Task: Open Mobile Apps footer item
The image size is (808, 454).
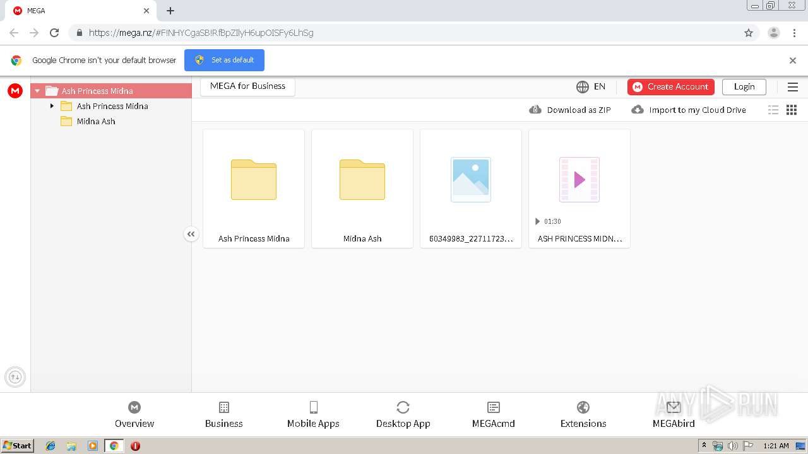Action: pyautogui.click(x=313, y=415)
